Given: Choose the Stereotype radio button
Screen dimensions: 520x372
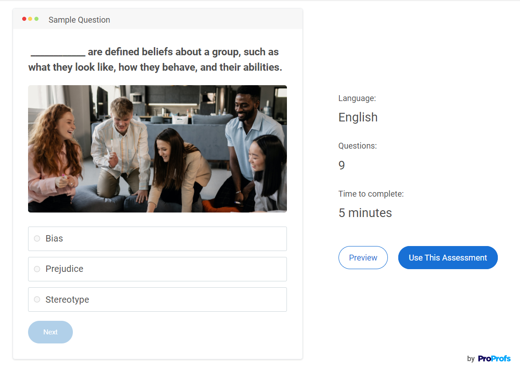Looking at the screenshot, I should (x=37, y=300).
